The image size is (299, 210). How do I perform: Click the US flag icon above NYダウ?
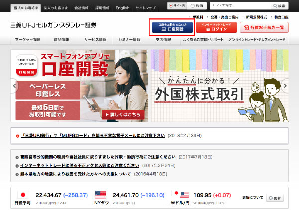click(101, 195)
